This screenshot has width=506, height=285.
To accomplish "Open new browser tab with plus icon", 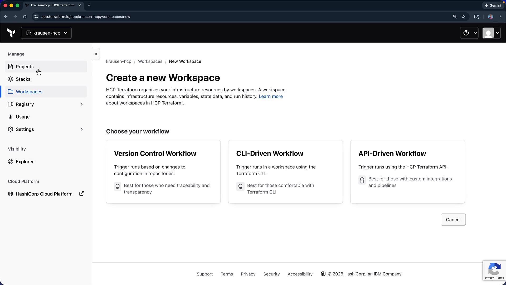I will [x=89, y=5].
